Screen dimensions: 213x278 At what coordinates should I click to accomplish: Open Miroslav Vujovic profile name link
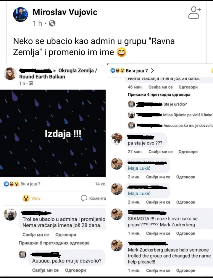[65, 12]
